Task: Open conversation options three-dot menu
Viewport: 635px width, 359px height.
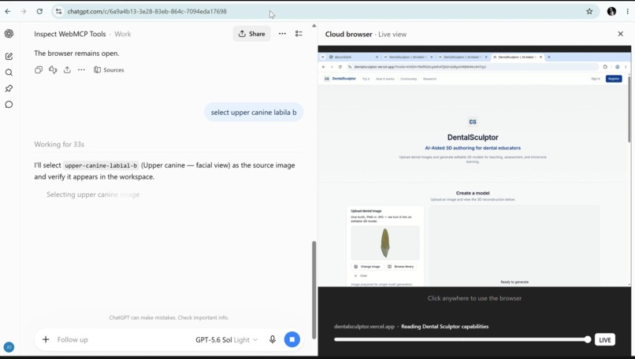Action: click(x=282, y=34)
